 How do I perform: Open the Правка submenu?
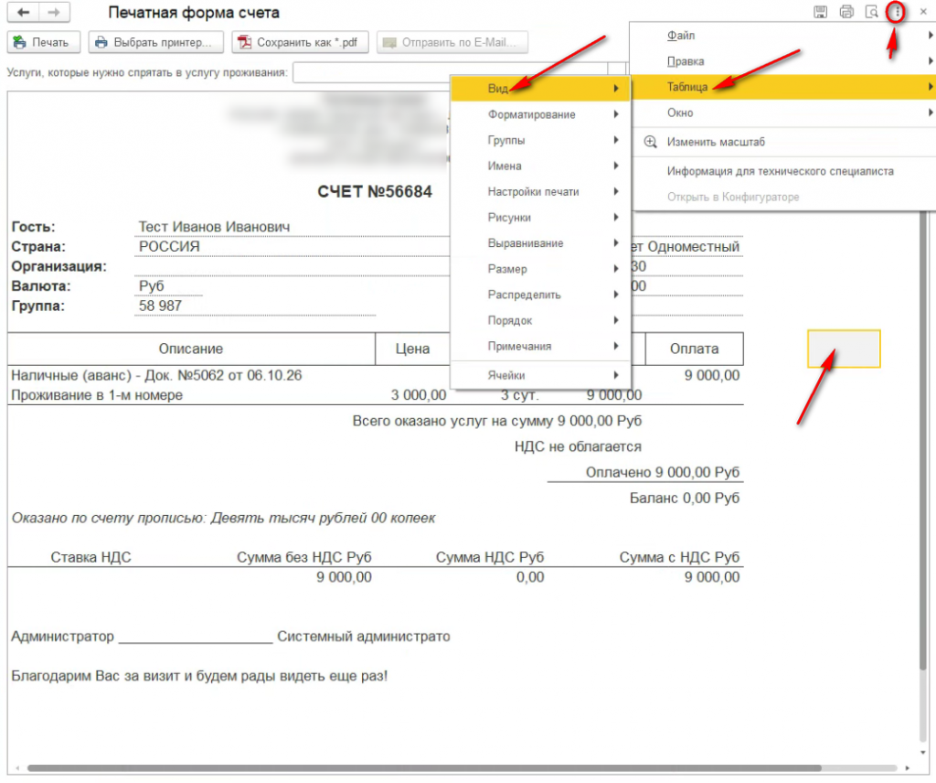point(783,61)
